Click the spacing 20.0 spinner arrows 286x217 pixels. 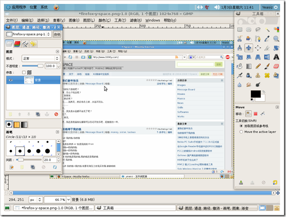coord(58,160)
